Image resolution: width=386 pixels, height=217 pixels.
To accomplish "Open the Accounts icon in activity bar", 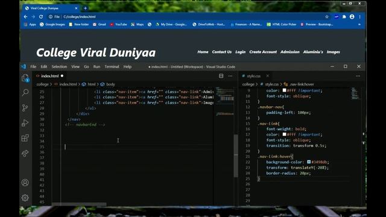I will (25, 183).
